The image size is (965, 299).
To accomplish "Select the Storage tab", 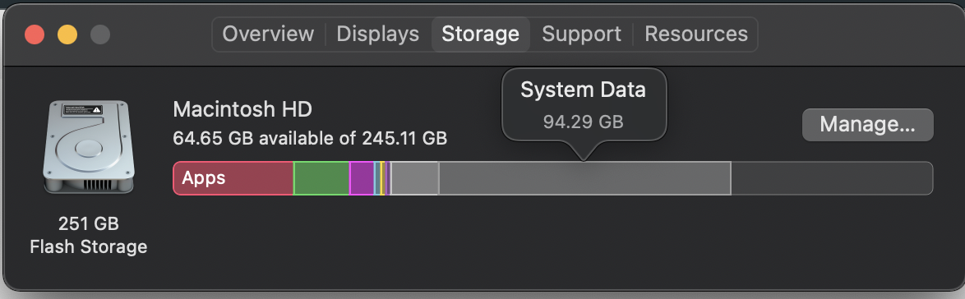I will coord(481,34).
